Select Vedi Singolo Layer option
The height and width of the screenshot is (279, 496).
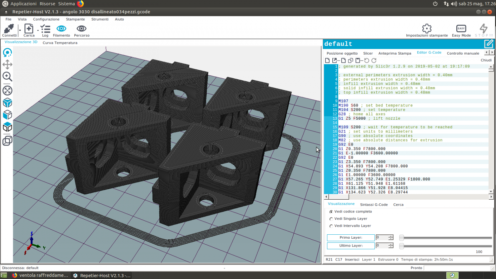(348, 219)
